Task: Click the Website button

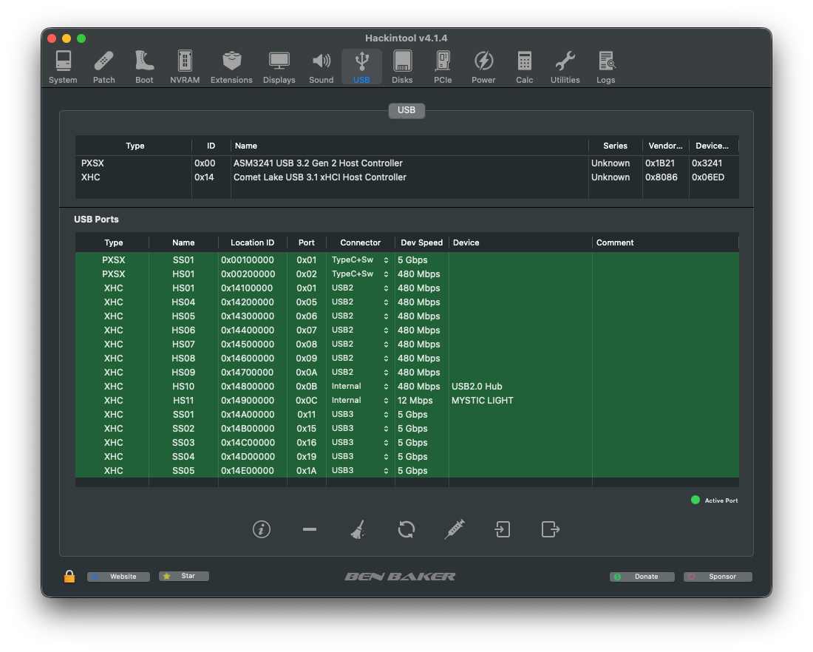Action: 119,577
